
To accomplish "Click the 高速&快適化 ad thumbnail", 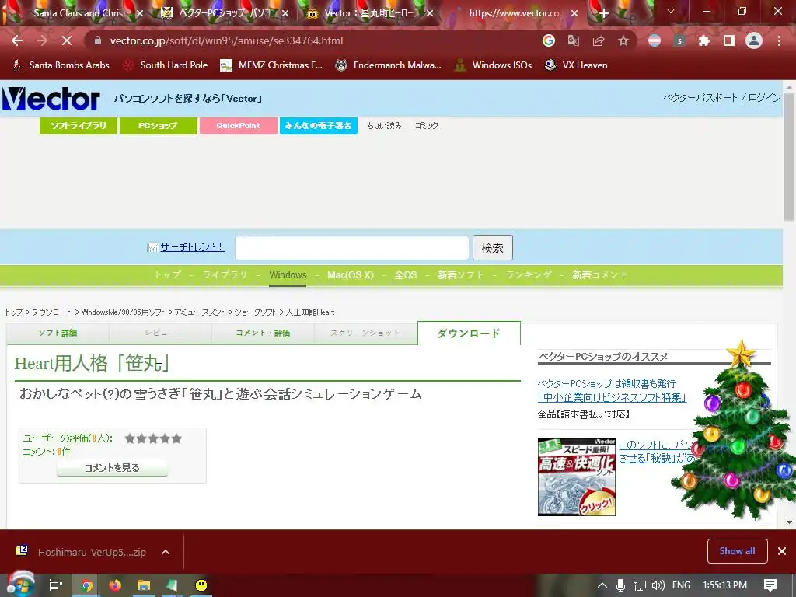I will click(577, 477).
